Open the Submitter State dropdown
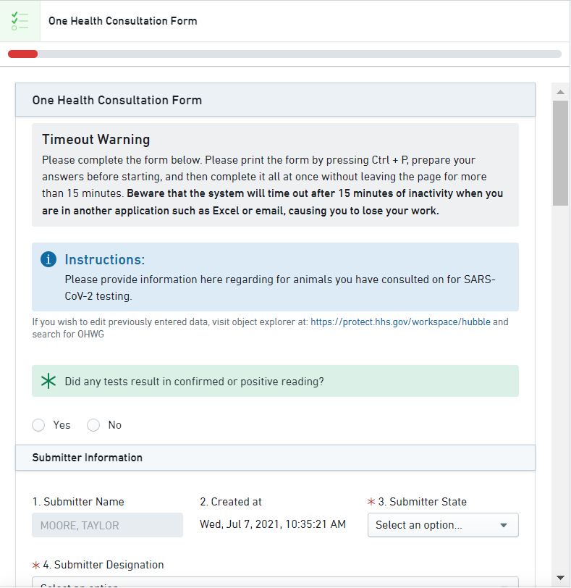Viewport: 571px width, 588px height. coord(442,525)
